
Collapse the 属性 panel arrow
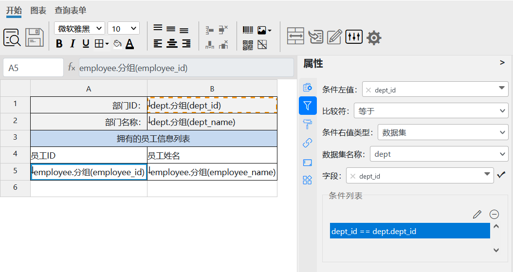[x=502, y=62]
